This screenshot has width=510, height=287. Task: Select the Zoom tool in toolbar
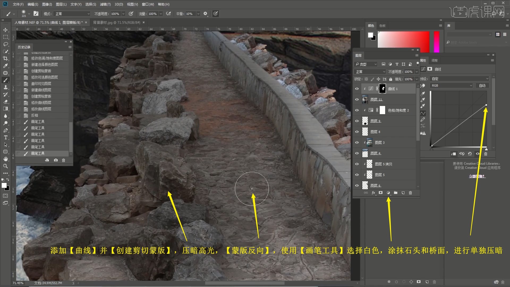pyautogui.click(x=5, y=166)
